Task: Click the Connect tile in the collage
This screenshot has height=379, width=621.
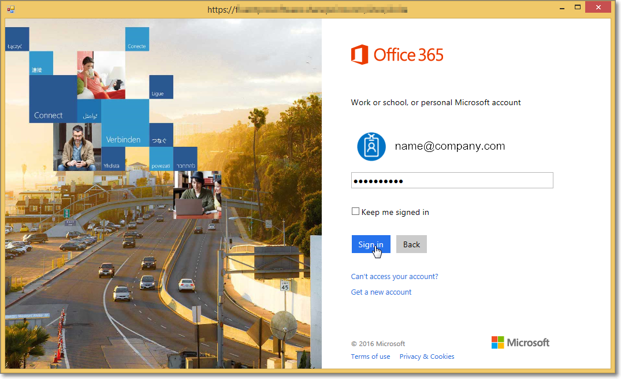Action: point(53,99)
